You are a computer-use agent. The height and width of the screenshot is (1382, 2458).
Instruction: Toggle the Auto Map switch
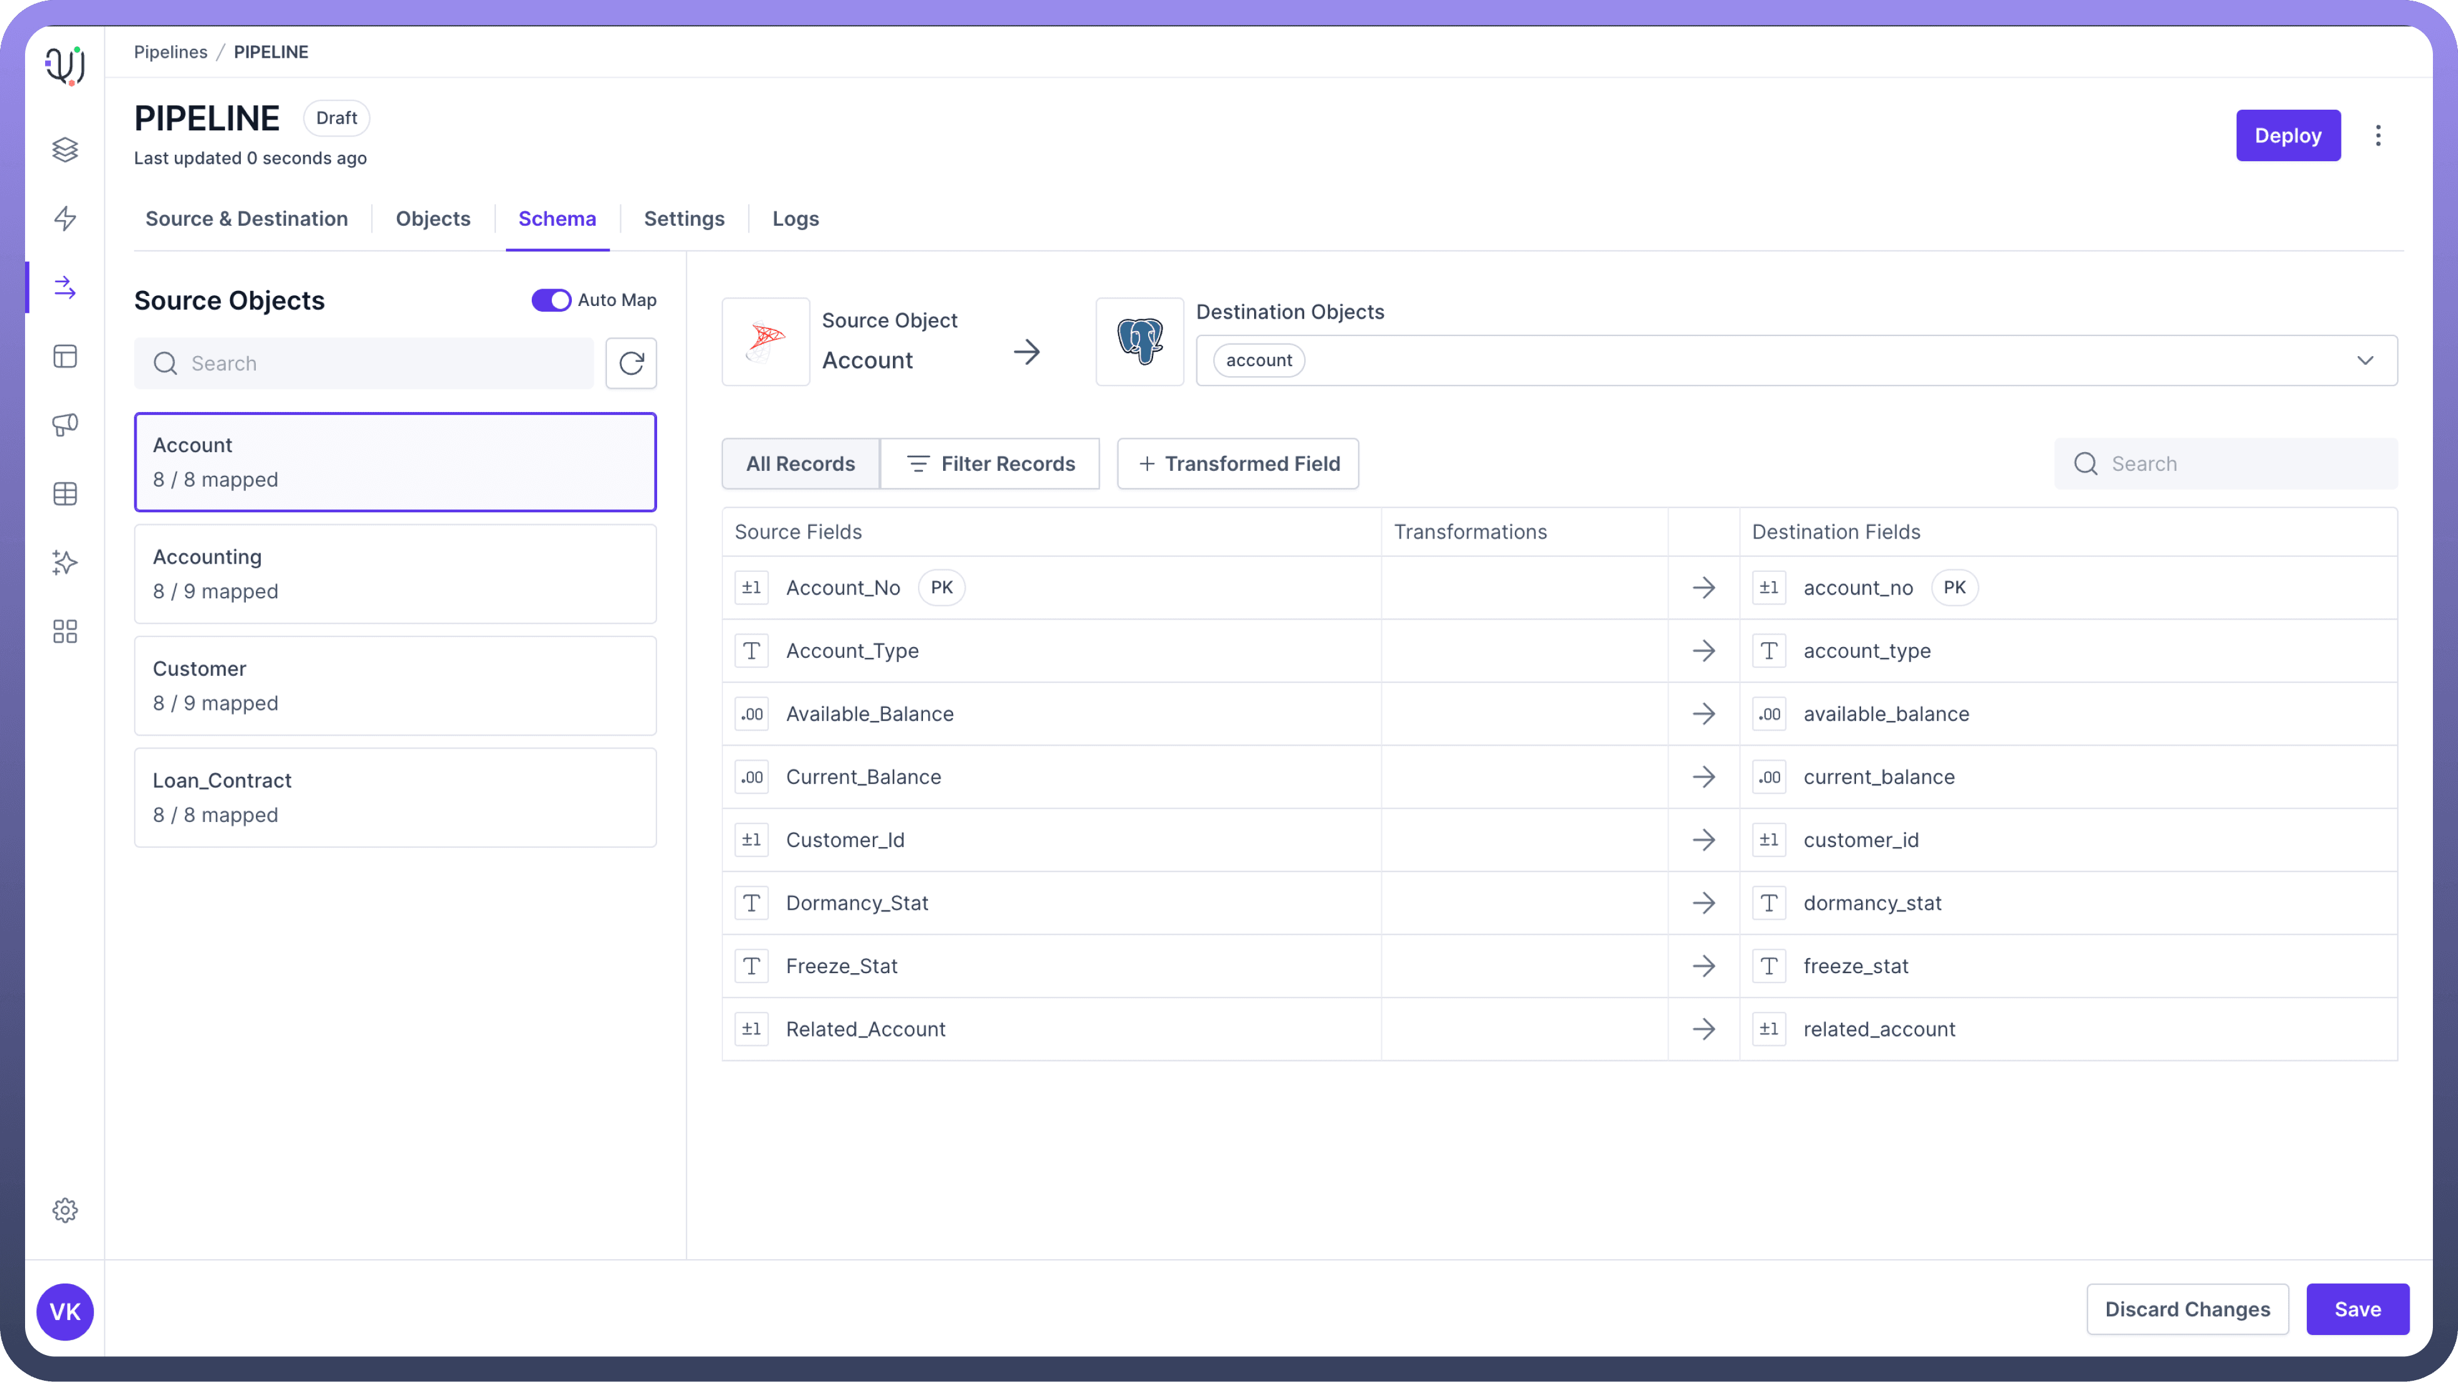pyautogui.click(x=551, y=300)
